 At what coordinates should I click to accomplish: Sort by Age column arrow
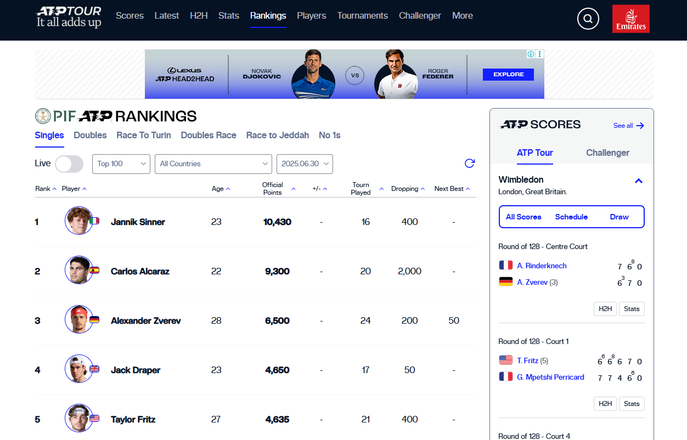coord(228,189)
